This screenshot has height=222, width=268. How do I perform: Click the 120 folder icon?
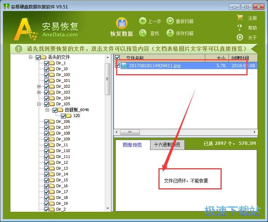[x=69, y=116]
